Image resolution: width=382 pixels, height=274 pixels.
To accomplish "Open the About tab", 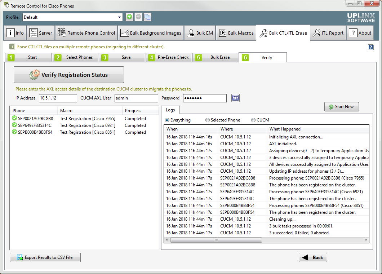I will pos(360,33).
